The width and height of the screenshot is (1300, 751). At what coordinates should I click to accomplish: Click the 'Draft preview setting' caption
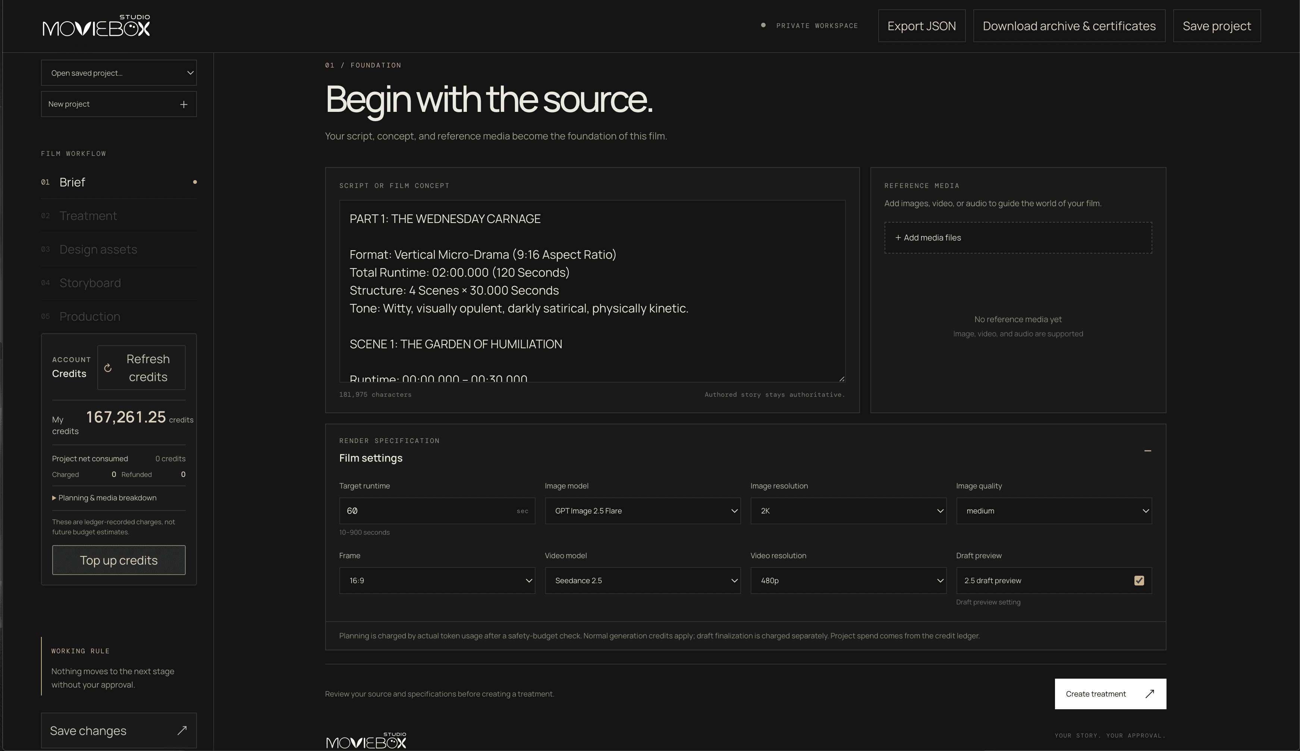click(988, 602)
